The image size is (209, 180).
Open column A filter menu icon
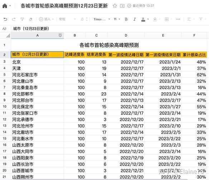point(60,35)
